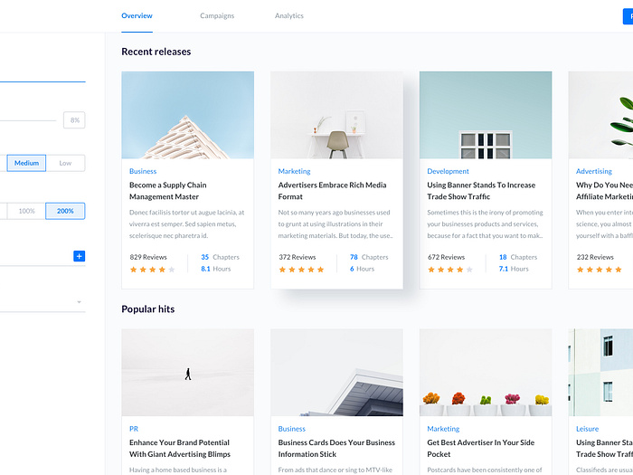Select the Low option
The image size is (633, 475).
pyautogui.click(x=65, y=163)
